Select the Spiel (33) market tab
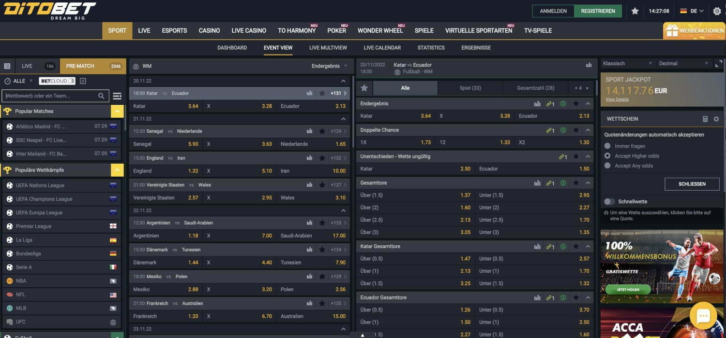 [470, 88]
